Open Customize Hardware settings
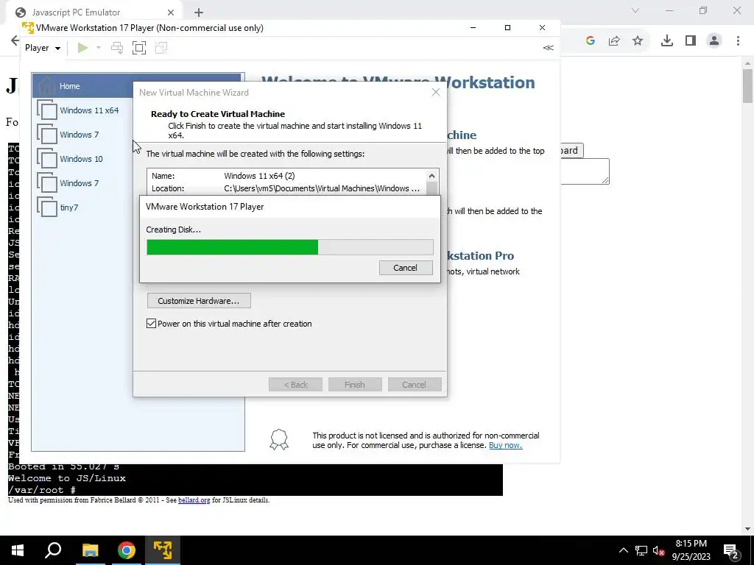 click(x=199, y=301)
